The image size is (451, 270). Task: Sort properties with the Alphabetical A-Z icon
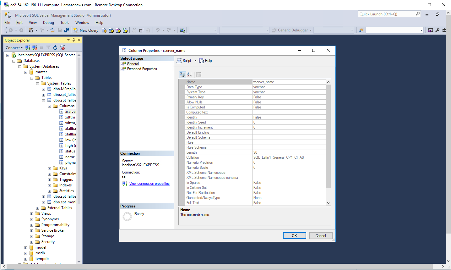click(x=190, y=74)
